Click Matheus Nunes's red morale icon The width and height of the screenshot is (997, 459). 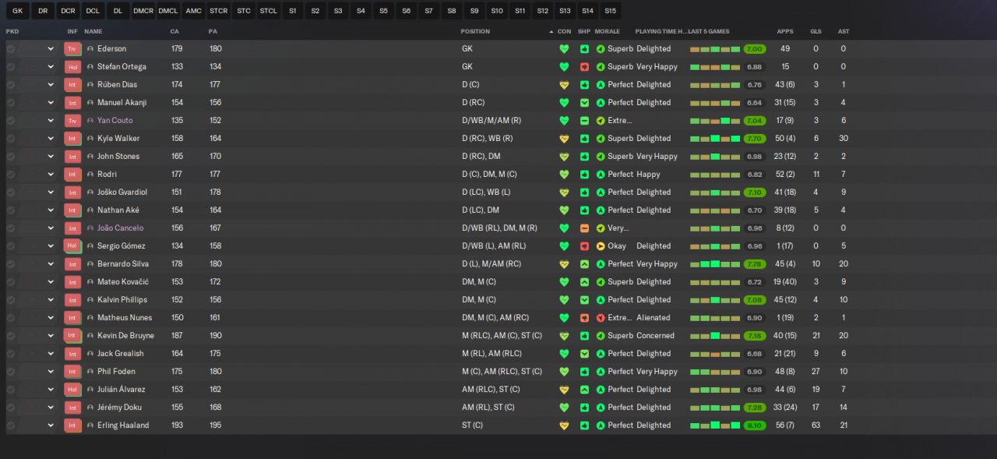point(600,317)
